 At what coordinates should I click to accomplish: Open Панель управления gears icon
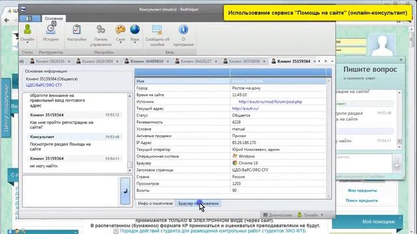coord(101,29)
